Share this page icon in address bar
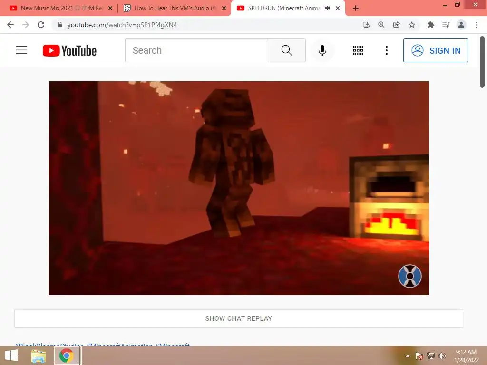The image size is (487, 365). pos(397,25)
